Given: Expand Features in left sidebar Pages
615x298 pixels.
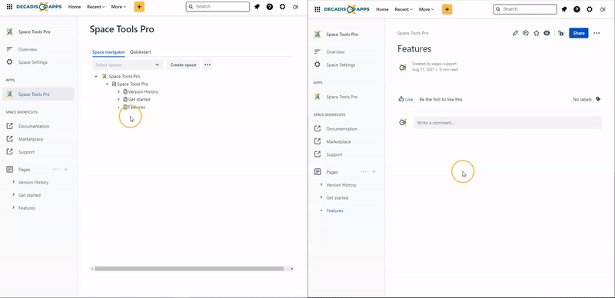Looking at the screenshot, I should tap(14, 207).
